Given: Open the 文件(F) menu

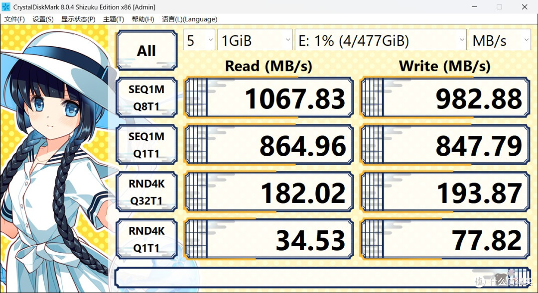Looking at the screenshot, I should 14,19.
